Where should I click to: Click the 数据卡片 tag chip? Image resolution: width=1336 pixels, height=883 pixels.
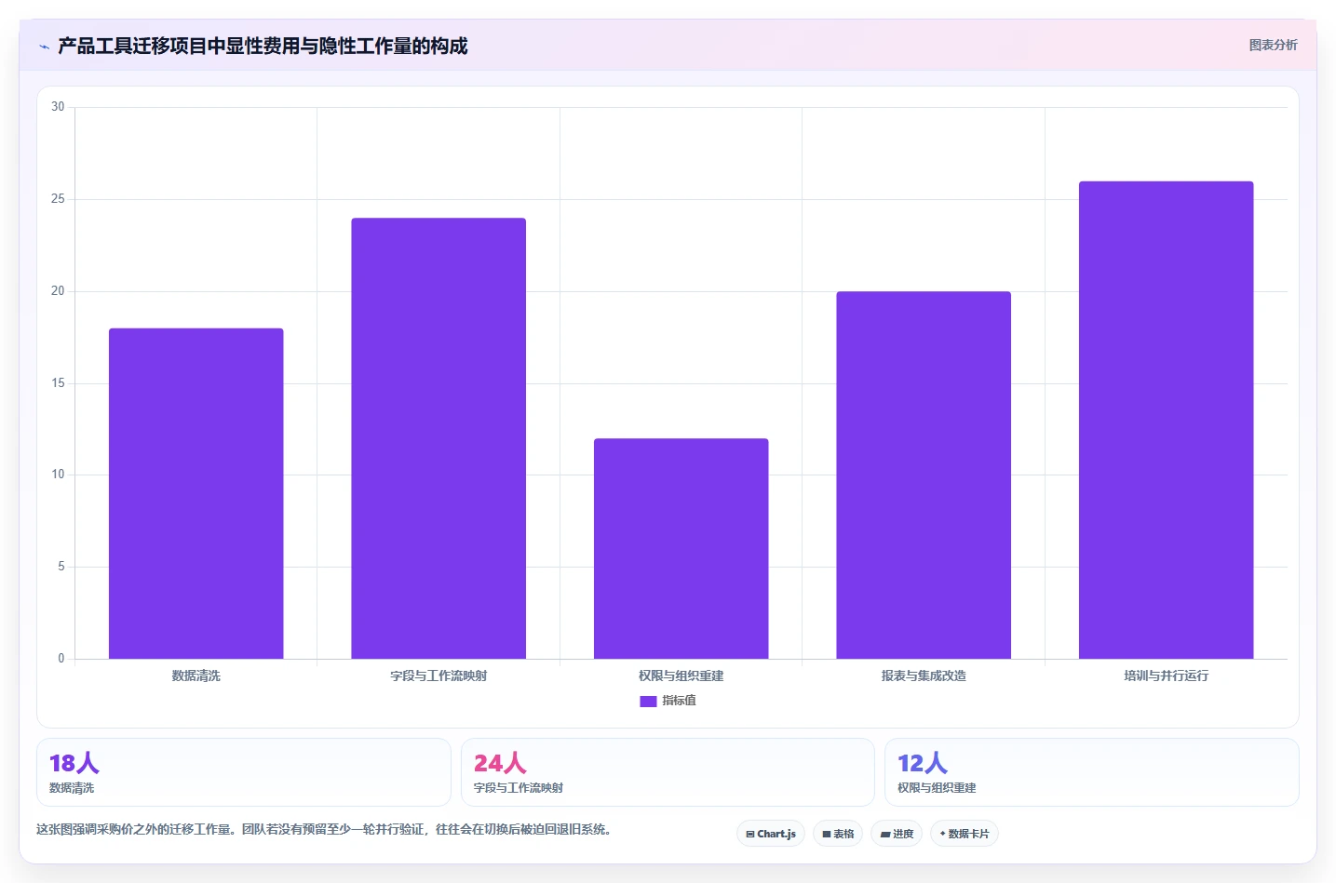(x=965, y=834)
